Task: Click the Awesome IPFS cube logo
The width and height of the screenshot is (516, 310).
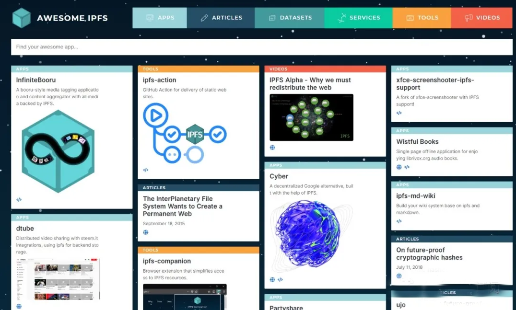Action: [x=22, y=18]
